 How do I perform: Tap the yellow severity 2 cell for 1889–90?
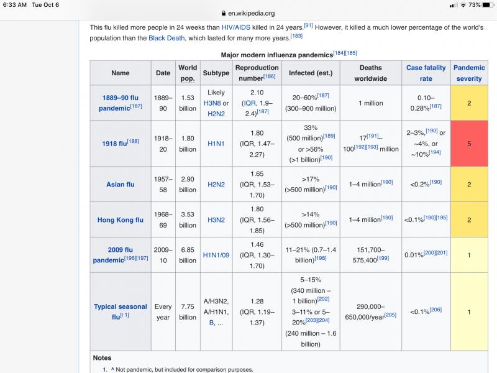tap(469, 103)
